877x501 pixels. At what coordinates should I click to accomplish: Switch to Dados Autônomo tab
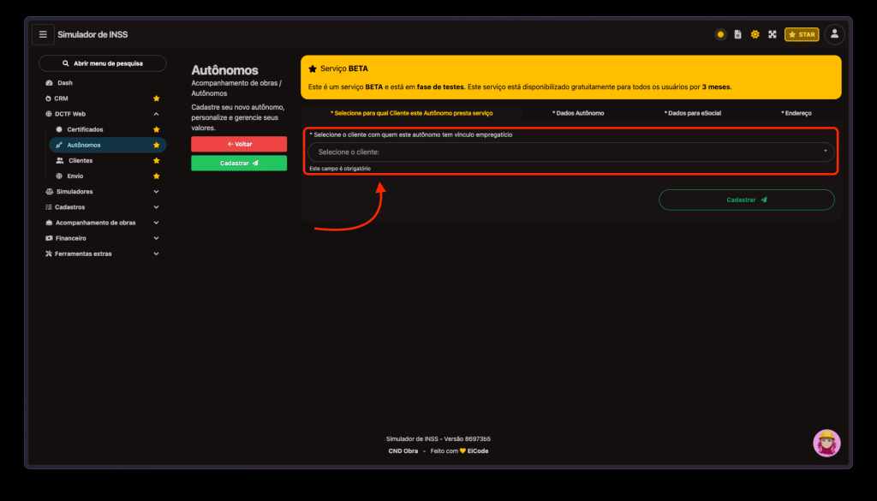point(578,113)
